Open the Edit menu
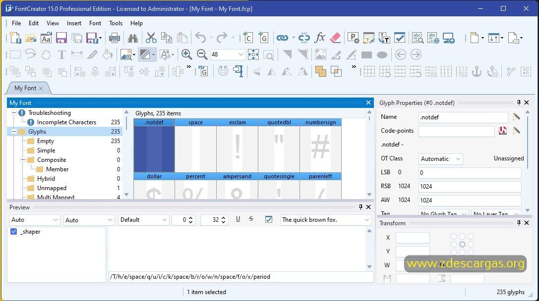Screen dimensions: 539x301 pyautogui.click(x=33, y=23)
